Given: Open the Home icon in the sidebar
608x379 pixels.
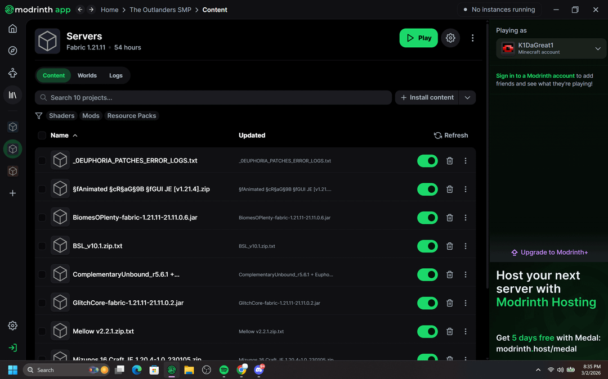Looking at the screenshot, I should click(12, 29).
